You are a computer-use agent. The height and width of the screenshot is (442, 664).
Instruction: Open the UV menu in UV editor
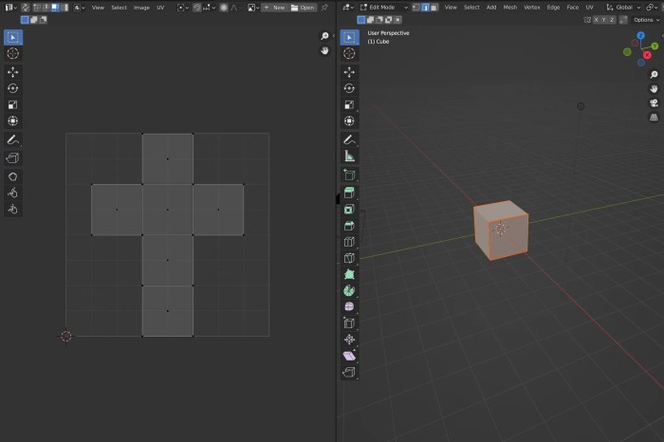tap(160, 8)
